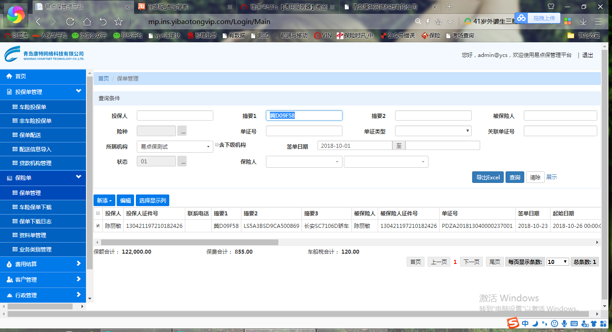
Task: Click the 险种 ellipsis picker button
Action: (x=182, y=131)
